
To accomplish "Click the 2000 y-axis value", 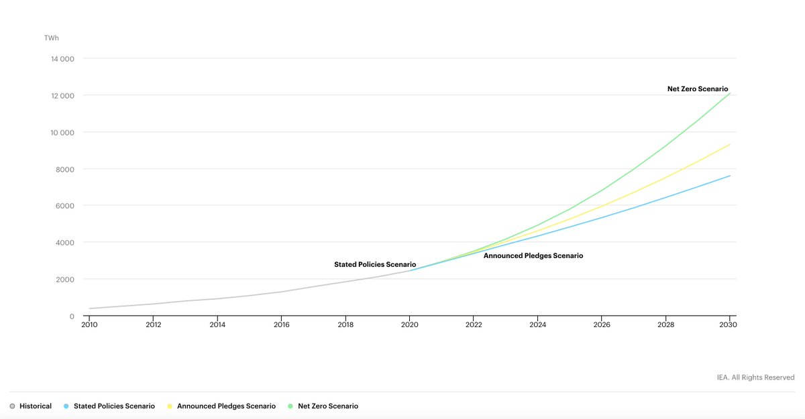I will click(65, 279).
